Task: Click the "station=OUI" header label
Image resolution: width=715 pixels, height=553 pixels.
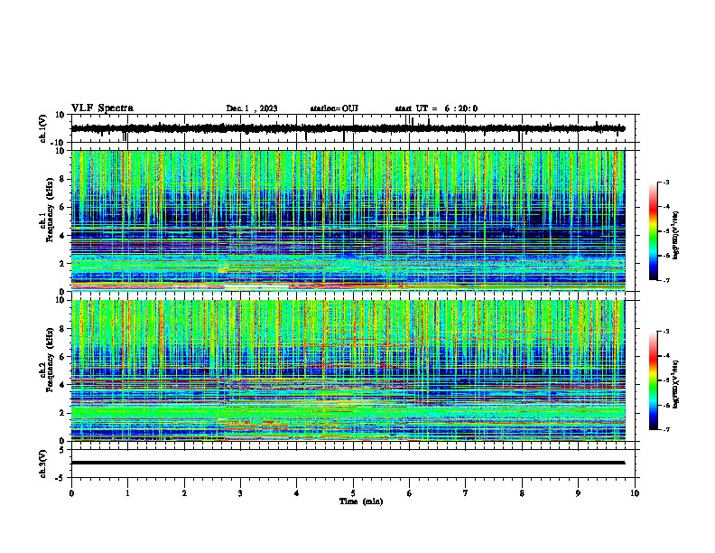Action: [x=334, y=108]
